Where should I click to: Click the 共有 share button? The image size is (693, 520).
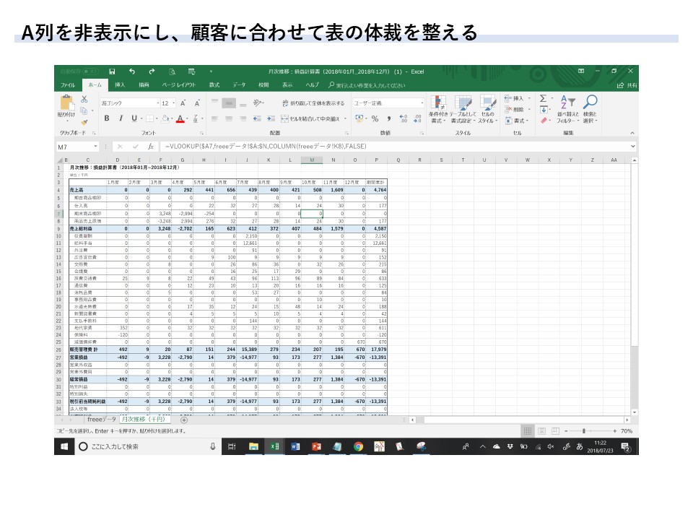pyautogui.click(x=627, y=84)
